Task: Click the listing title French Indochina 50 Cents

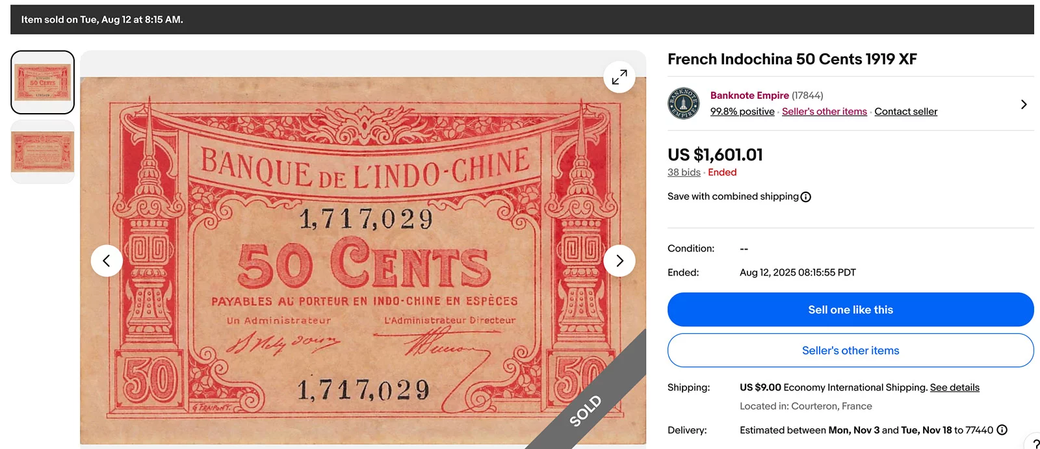Action: [792, 59]
